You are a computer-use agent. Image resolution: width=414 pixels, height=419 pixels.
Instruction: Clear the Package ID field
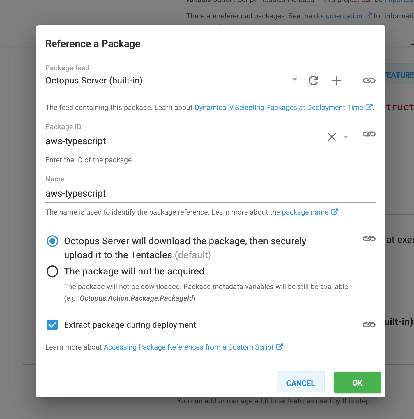click(332, 137)
